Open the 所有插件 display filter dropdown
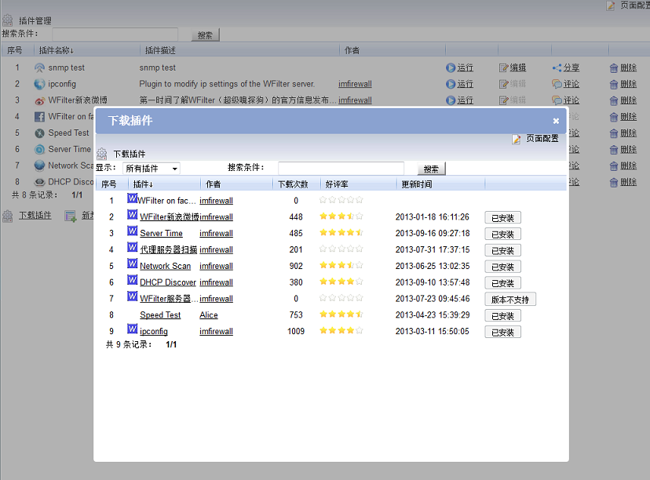This screenshot has width=650, height=480. pos(152,169)
